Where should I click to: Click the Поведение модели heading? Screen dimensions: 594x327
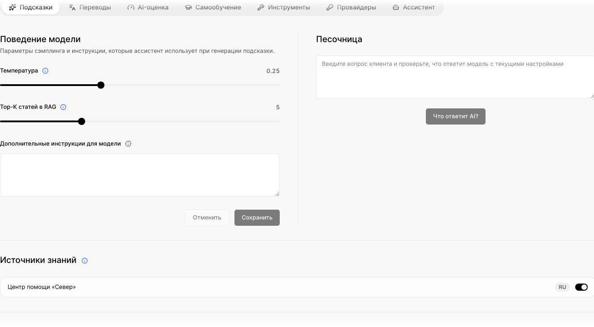40,39
